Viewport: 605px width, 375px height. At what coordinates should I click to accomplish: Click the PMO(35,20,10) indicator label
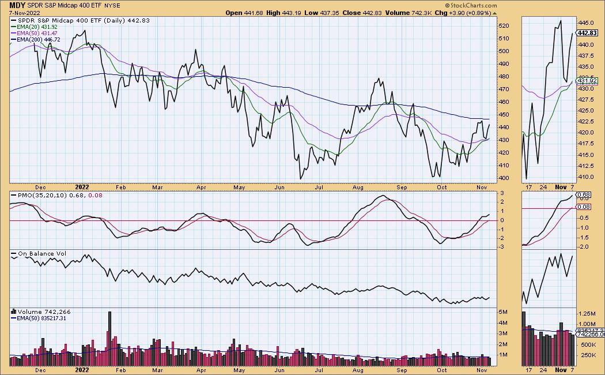[43, 196]
